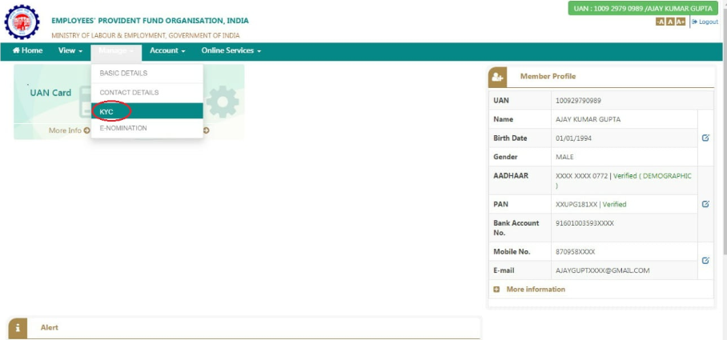Click the Alert info icon
The width and height of the screenshot is (727, 340).
coord(18,328)
